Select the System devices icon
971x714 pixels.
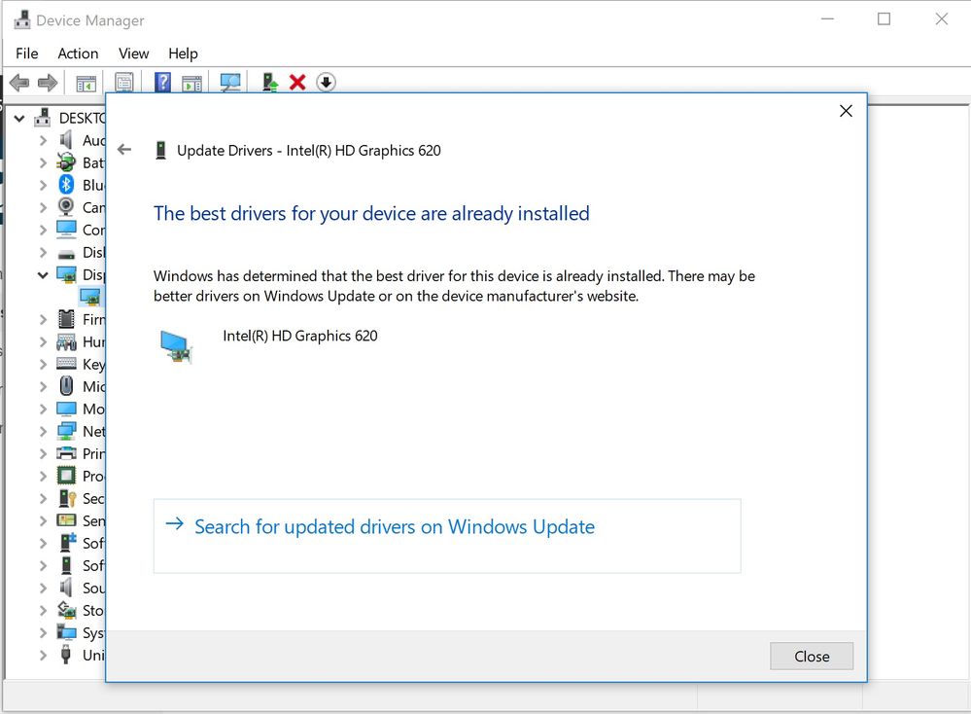coord(66,632)
